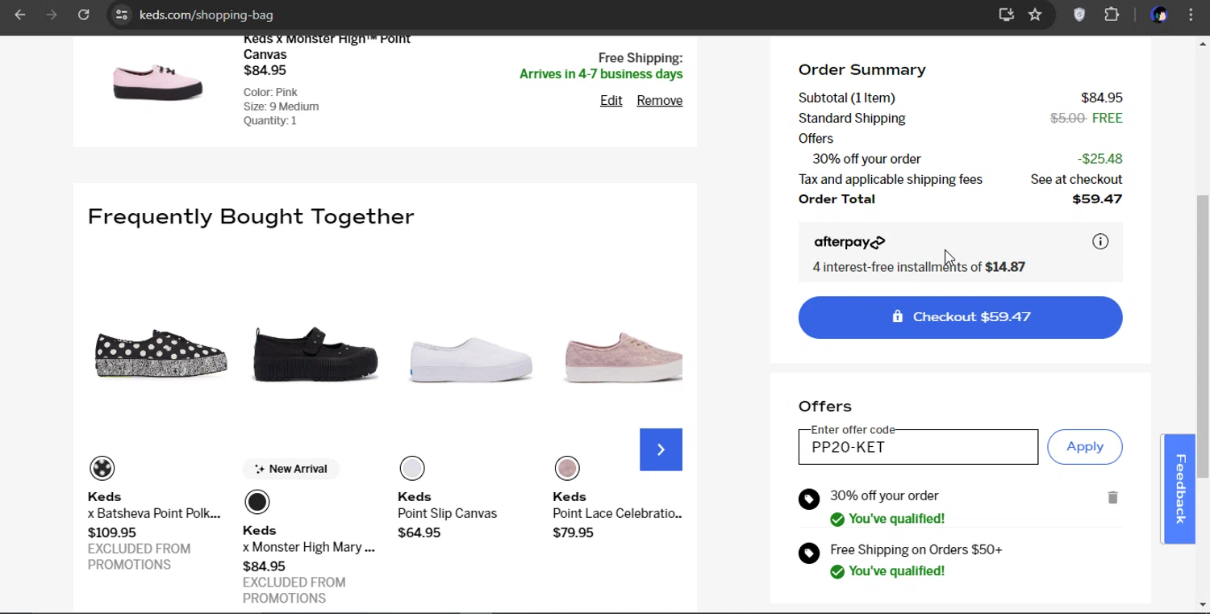Image resolution: width=1210 pixels, height=614 pixels.
Task: Open pink Monster High Point Canvas thumbnail
Action: click(x=157, y=81)
